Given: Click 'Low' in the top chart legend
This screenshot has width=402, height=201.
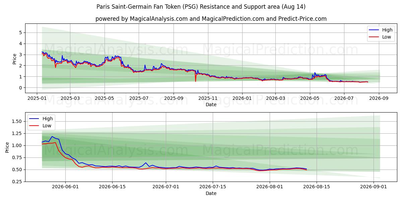Looking at the screenshot, I should (387, 37).
